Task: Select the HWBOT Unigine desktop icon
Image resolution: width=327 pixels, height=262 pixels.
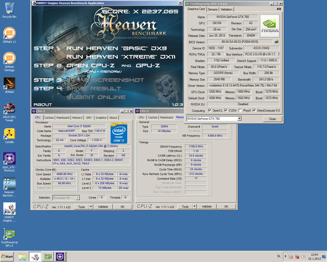Action: 9,212
